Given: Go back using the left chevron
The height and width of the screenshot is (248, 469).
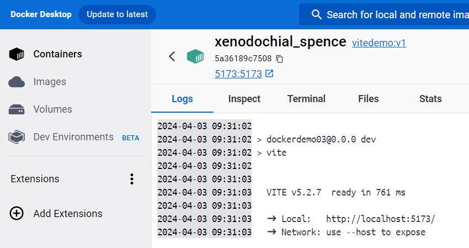Looking at the screenshot, I should (172, 56).
